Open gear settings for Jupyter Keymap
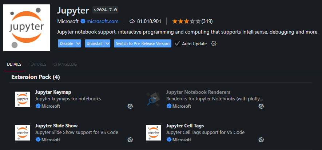Screen dimensions: 322x150 pos(130,106)
